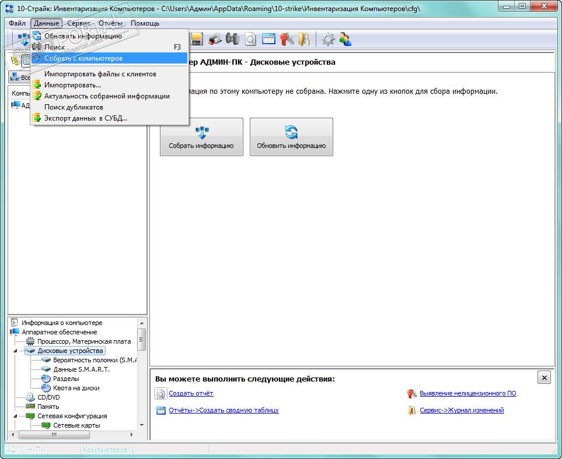Click the tree panel horizontal scrollbar right arrow
The height and width of the screenshot is (459, 562).
(x=131, y=435)
